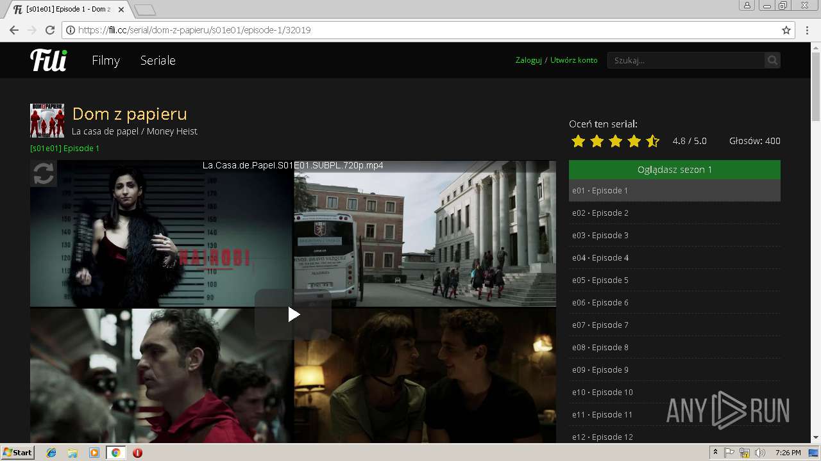Click the Chrome user profile icon
This screenshot has width=821, height=461.
(747, 5)
